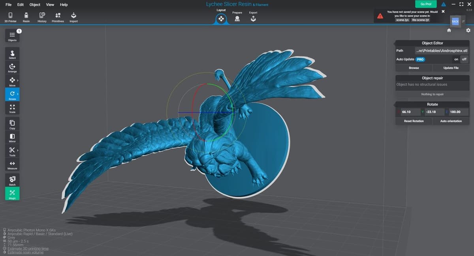Screen dimensions: 474x256
Task: Edit the X rotation value 66.10
Action: (x=410, y=112)
